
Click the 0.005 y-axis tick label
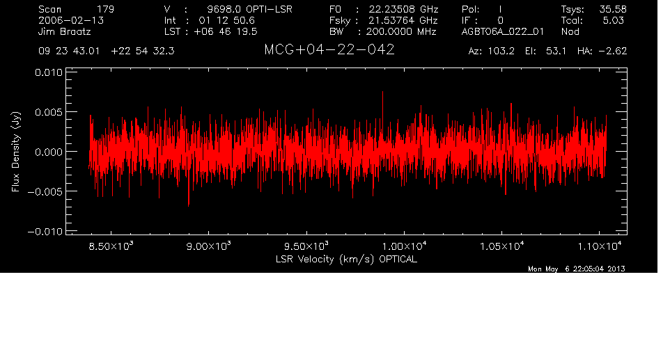(x=48, y=112)
